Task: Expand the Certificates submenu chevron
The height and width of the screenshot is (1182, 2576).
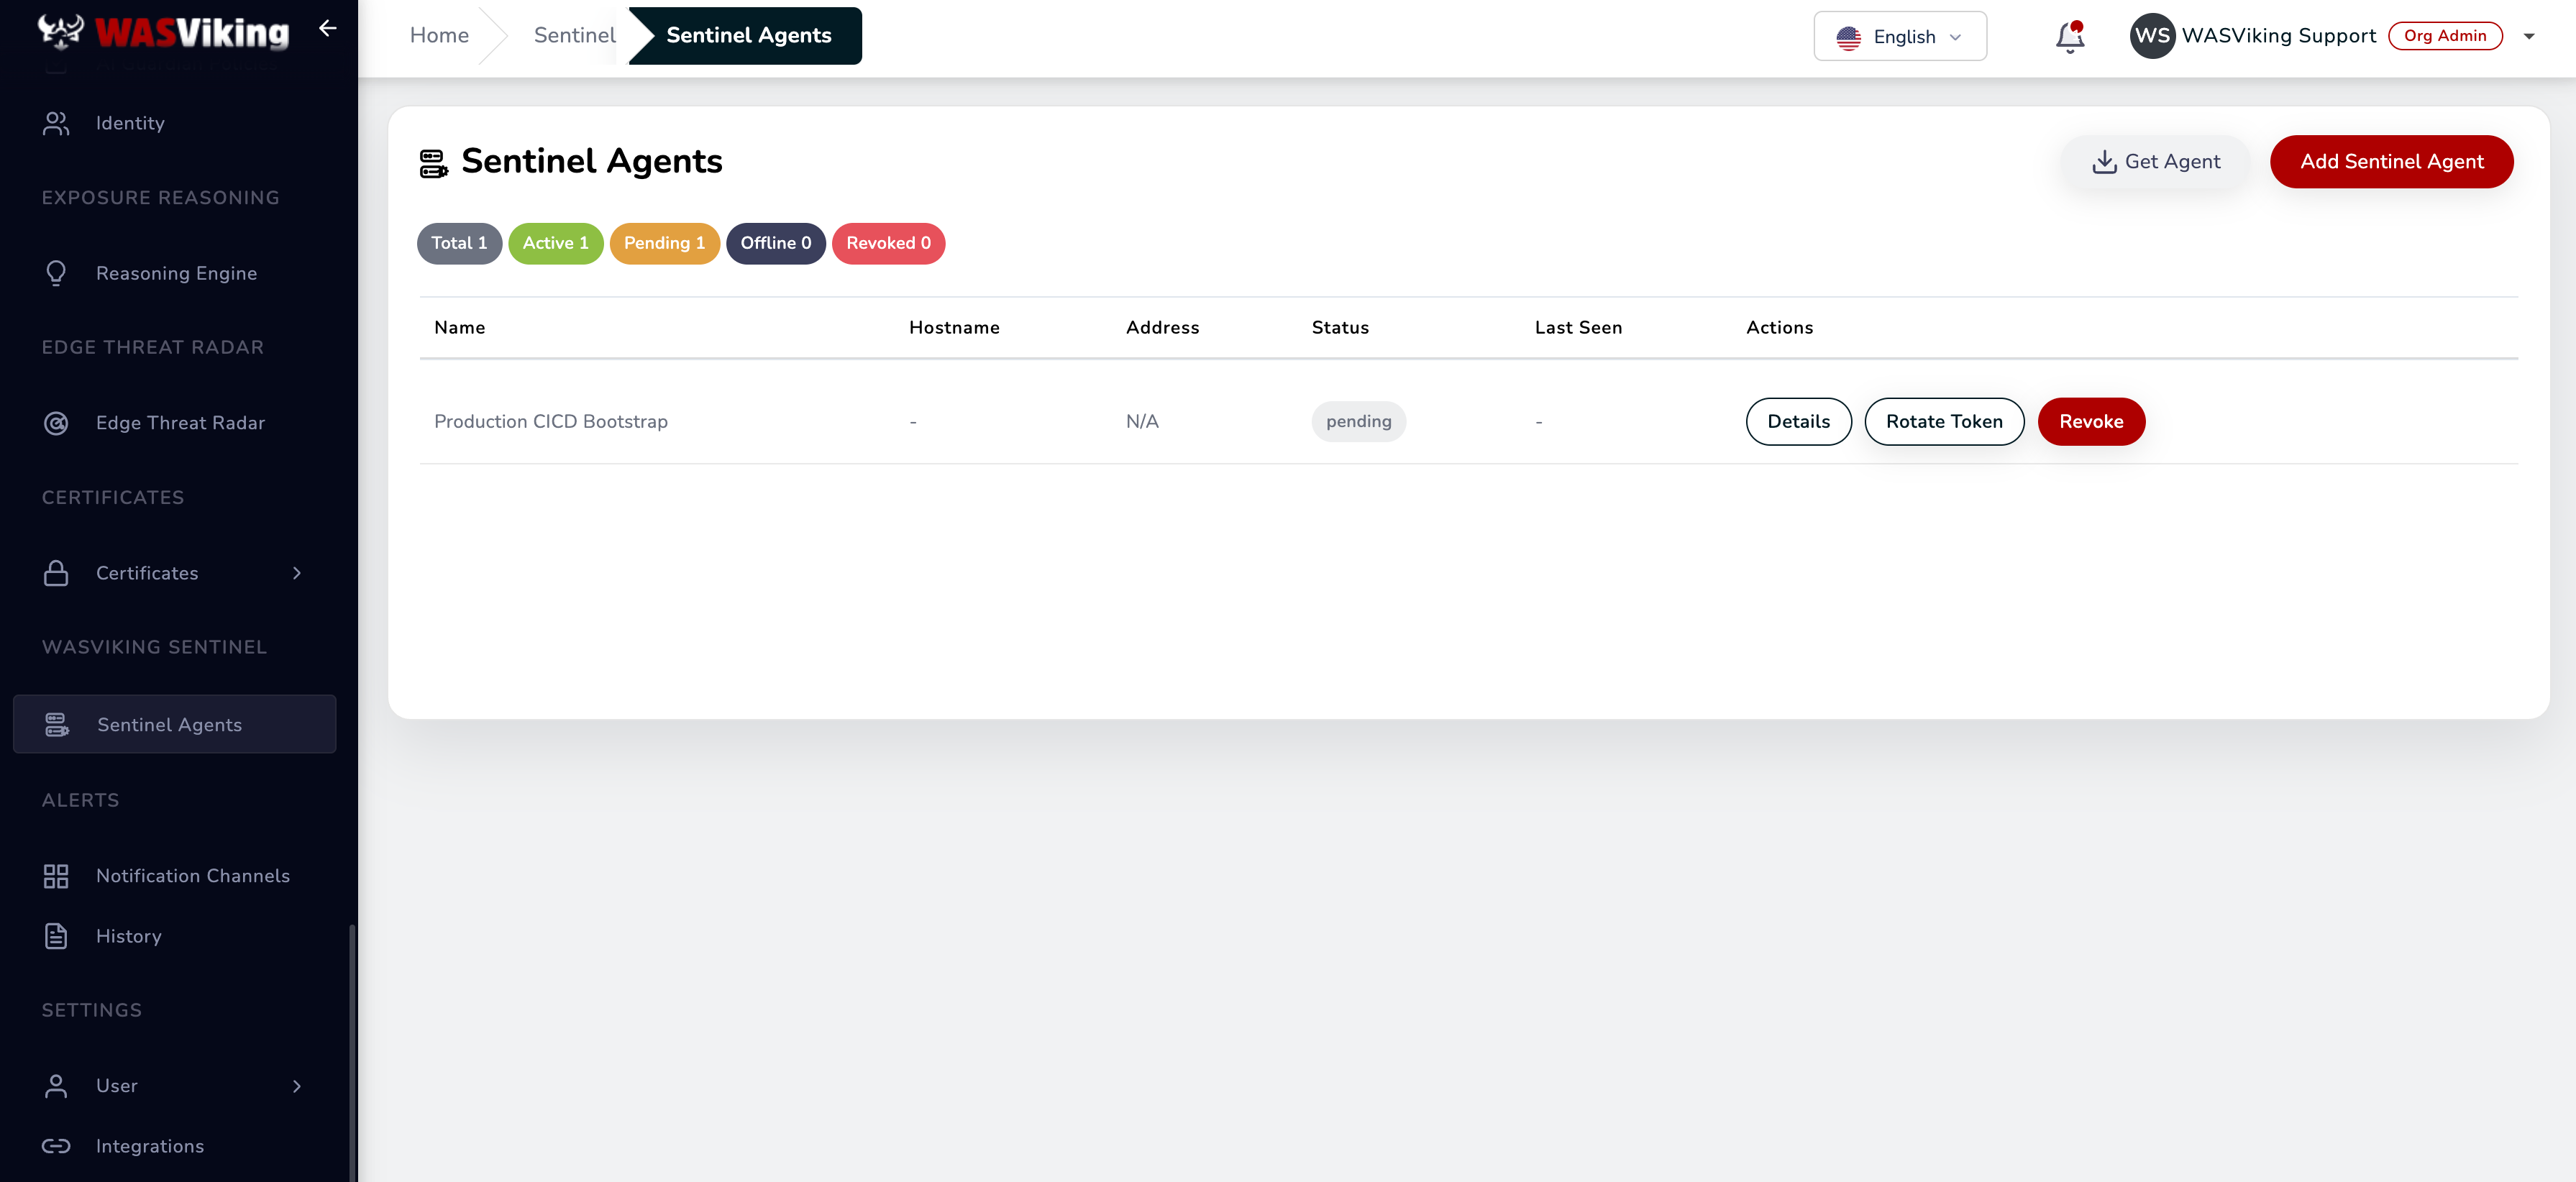Action: (296, 573)
